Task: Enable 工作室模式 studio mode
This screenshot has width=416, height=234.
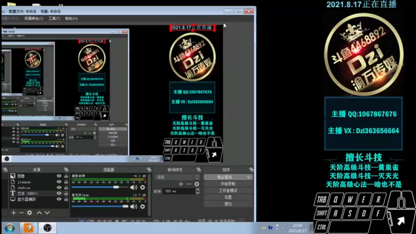Action: [x=228, y=190]
